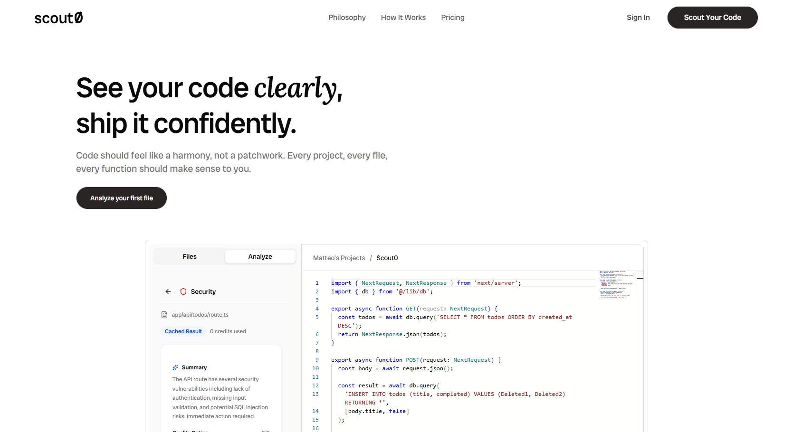Click the scout0 logo
793x432 pixels.
(x=58, y=18)
